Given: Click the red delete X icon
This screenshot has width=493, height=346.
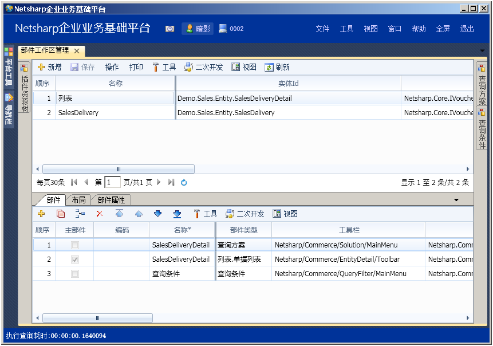Looking at the screenshot, I should coord(100,214).
